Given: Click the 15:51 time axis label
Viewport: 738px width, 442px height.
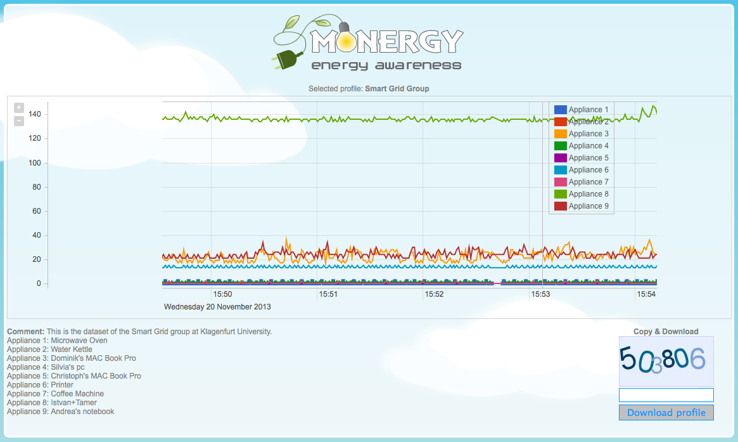Looking at the screenshot, I should 328,294.
